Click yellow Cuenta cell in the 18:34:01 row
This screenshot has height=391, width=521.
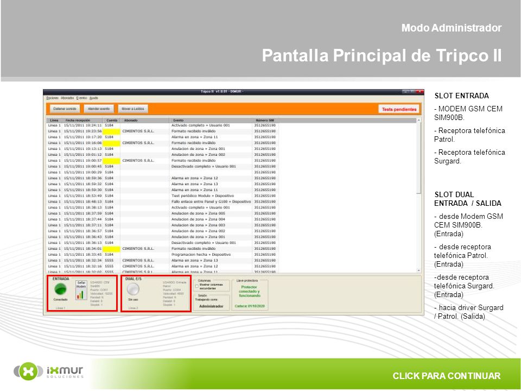click(111, 249)
